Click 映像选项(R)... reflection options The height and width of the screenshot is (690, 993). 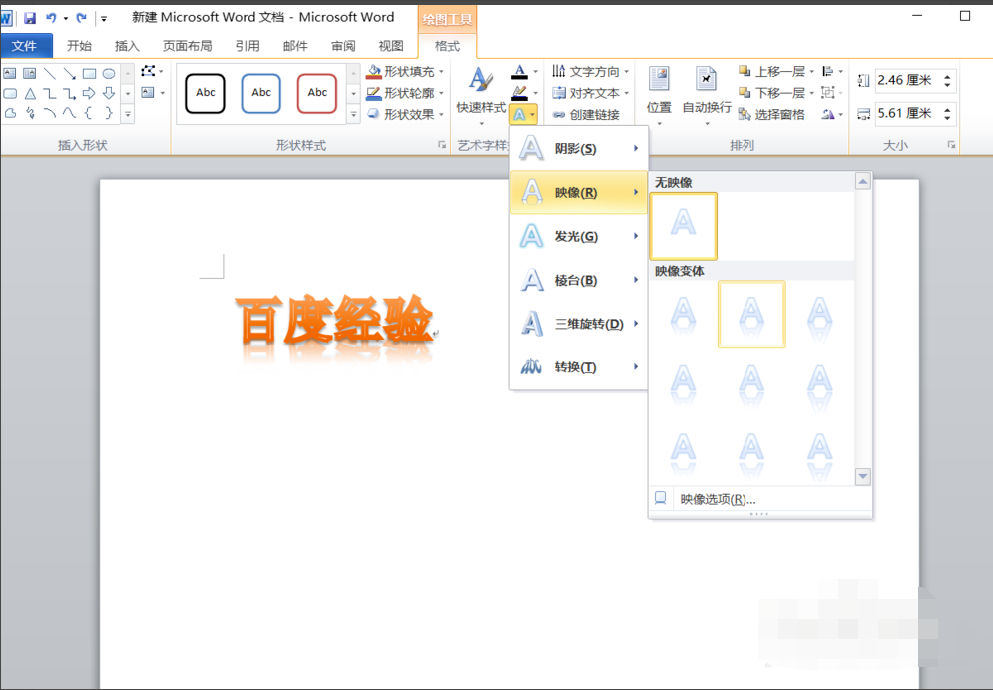(x=759, y=499)
